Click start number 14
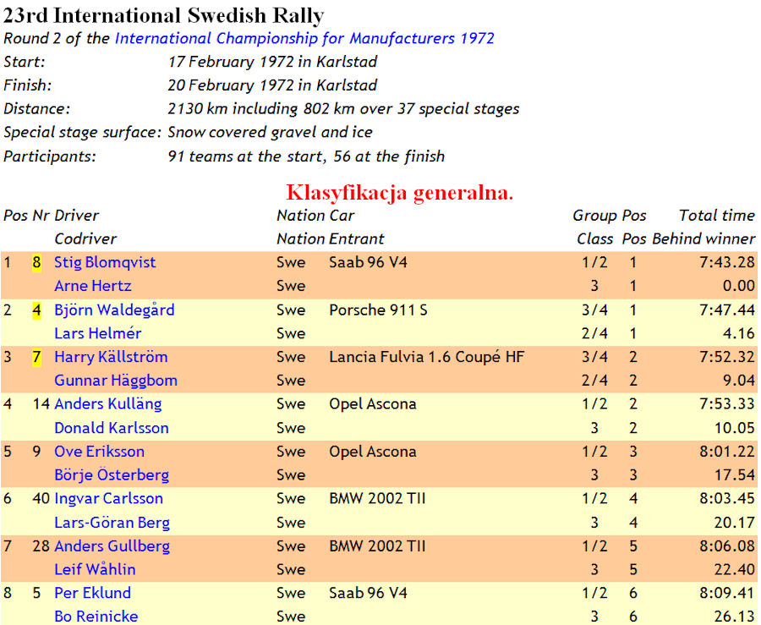The width and height of the screenshot is (761, 625). tap(41, 404)
